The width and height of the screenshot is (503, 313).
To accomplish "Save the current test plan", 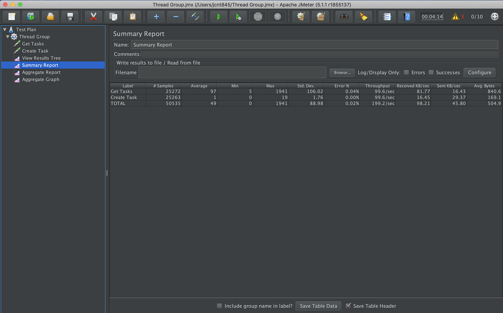I will pos(70,17).
